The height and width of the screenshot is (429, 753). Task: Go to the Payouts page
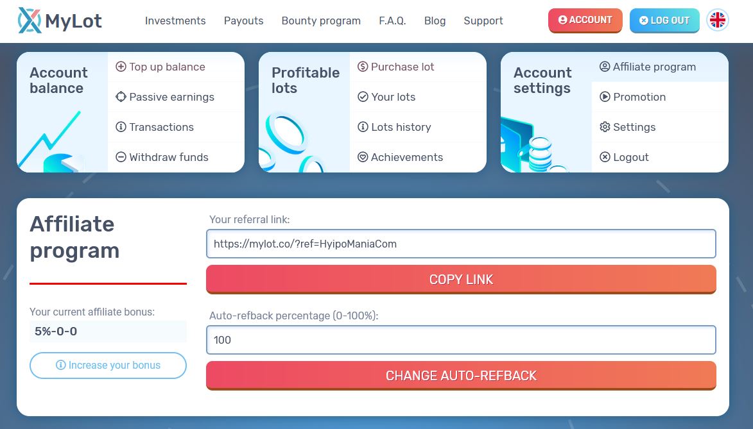pos(243,21)
